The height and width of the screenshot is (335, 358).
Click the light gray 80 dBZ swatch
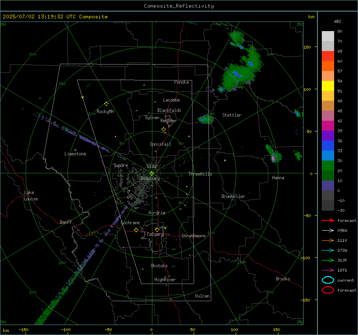pos(328,36)
